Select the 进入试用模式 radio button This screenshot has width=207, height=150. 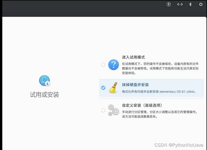(x=103, y=64)
